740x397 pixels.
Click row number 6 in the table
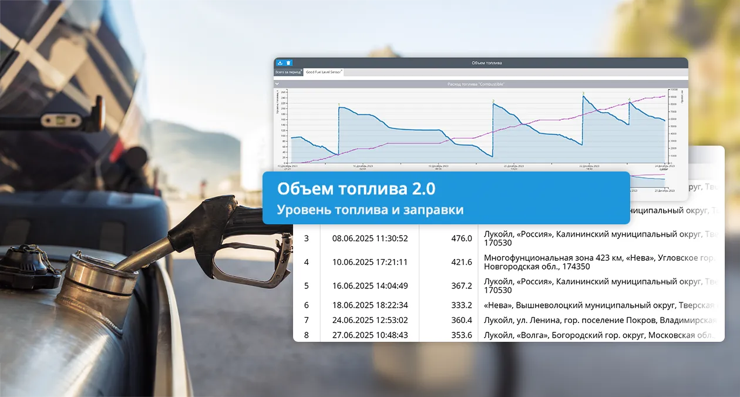[306, 305]
